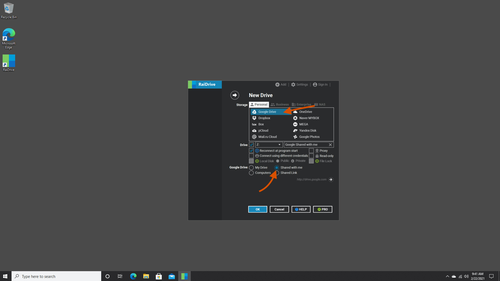Choose OneDrive from the storage list
Image resolution: width=500 pixels, height=281 pixels.
click(x=305, y=112)
